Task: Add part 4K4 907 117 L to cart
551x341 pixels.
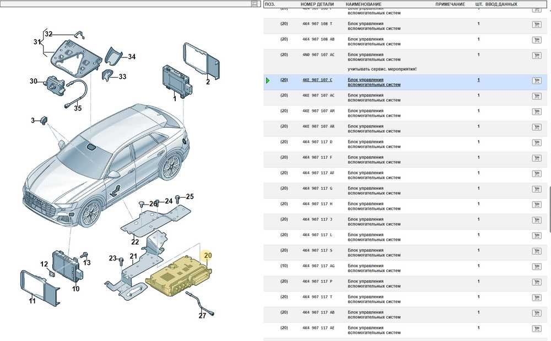Action: 536,236
